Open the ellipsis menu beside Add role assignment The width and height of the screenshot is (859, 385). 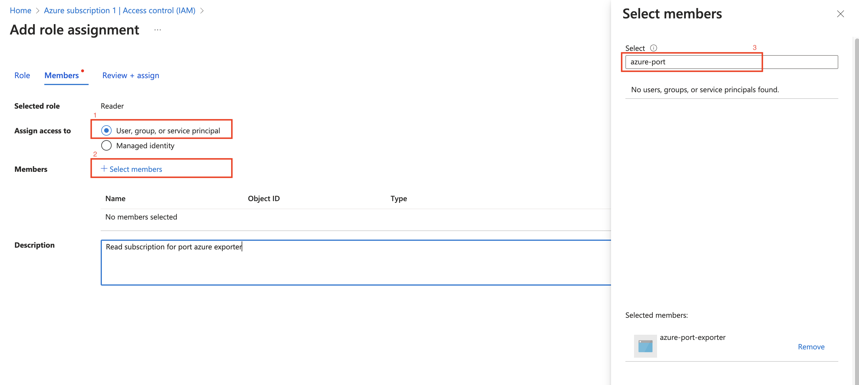pos(157,30)
